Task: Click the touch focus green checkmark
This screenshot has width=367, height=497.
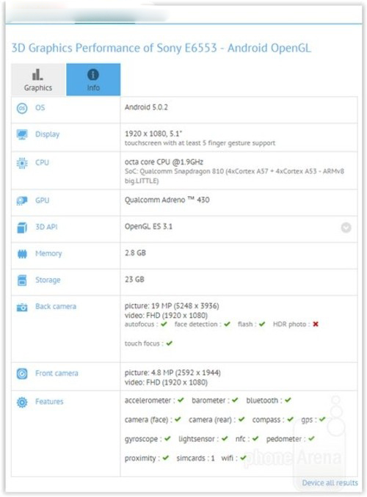Action: coord(170,344)
